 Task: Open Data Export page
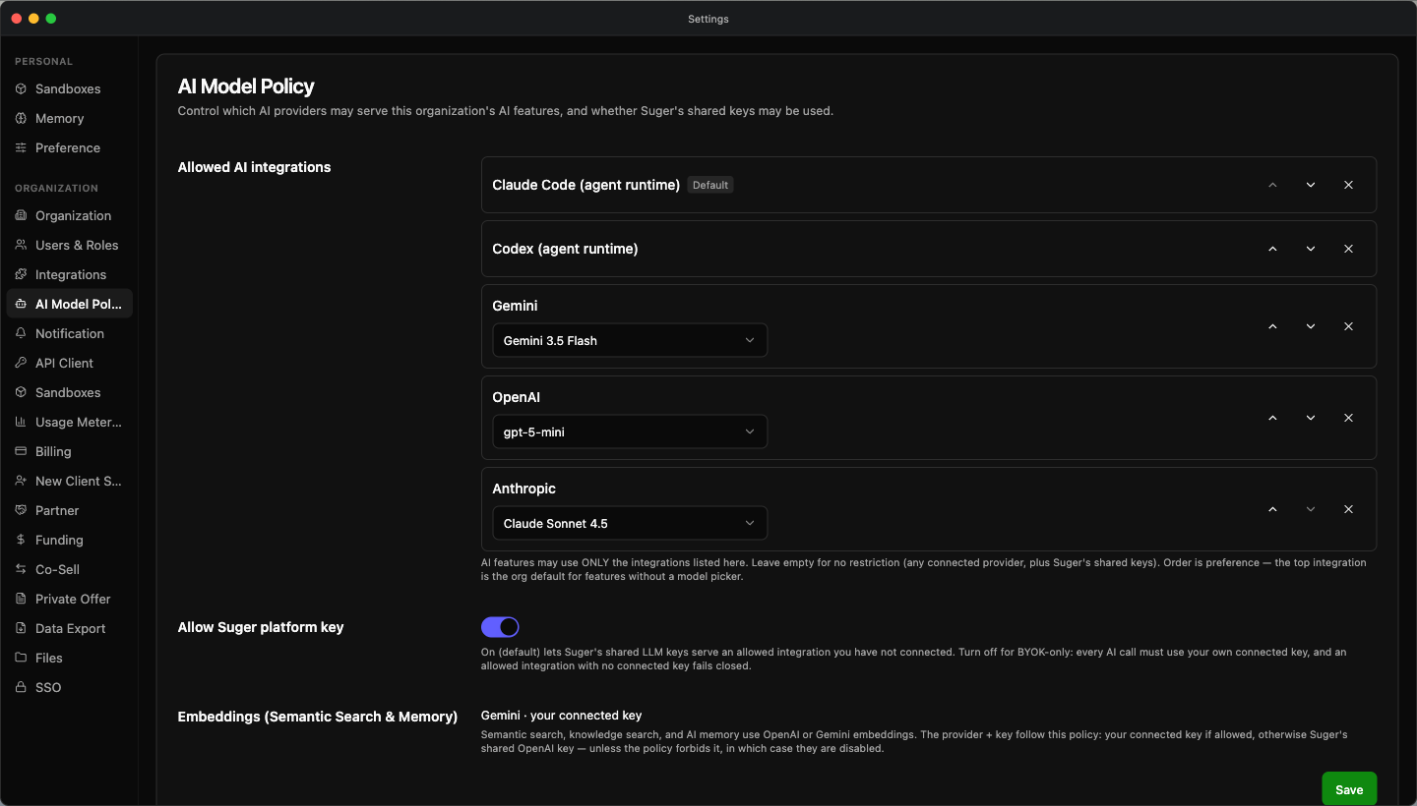[x=69, y=628]
